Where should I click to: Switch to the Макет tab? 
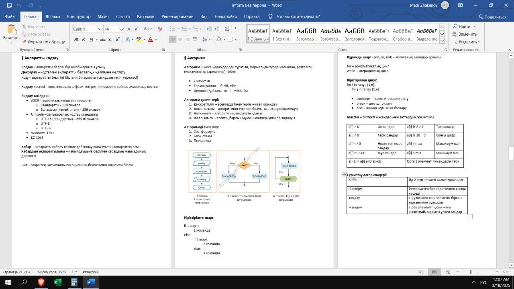[x=103, y=16]
